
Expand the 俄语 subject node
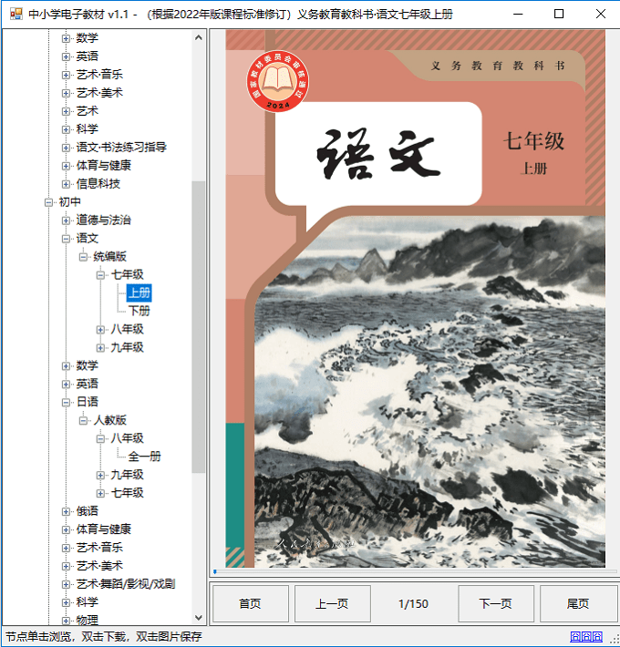pos(67,511)
